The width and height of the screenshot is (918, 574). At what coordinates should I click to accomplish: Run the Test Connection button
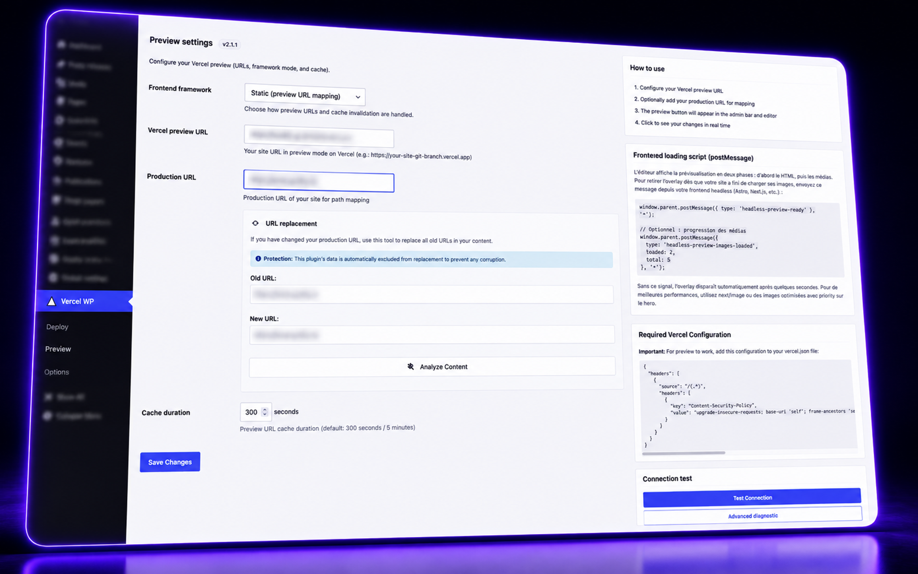[x=752, y=498]
